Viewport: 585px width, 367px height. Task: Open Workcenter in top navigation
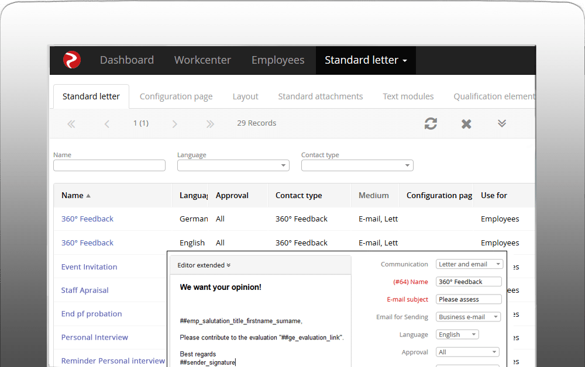[202, 60]
